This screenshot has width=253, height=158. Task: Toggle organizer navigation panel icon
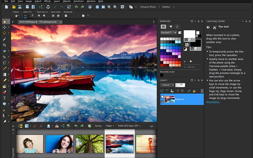pos(21,126)
